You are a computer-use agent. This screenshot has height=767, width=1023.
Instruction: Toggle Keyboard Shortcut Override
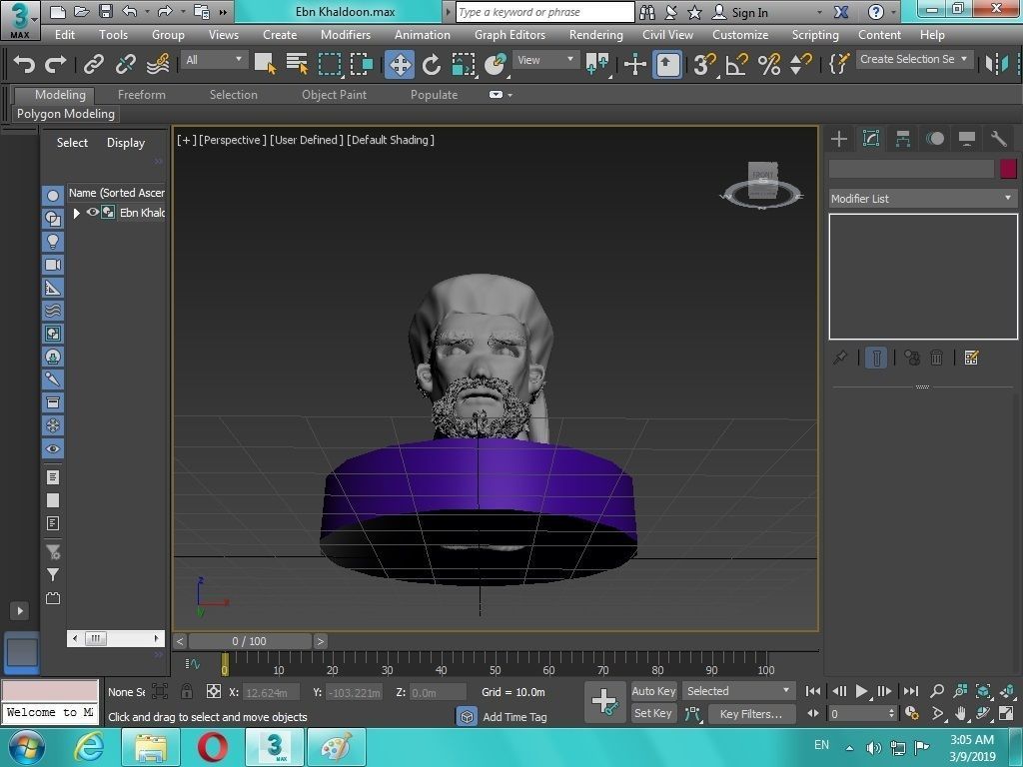[666, 65]
